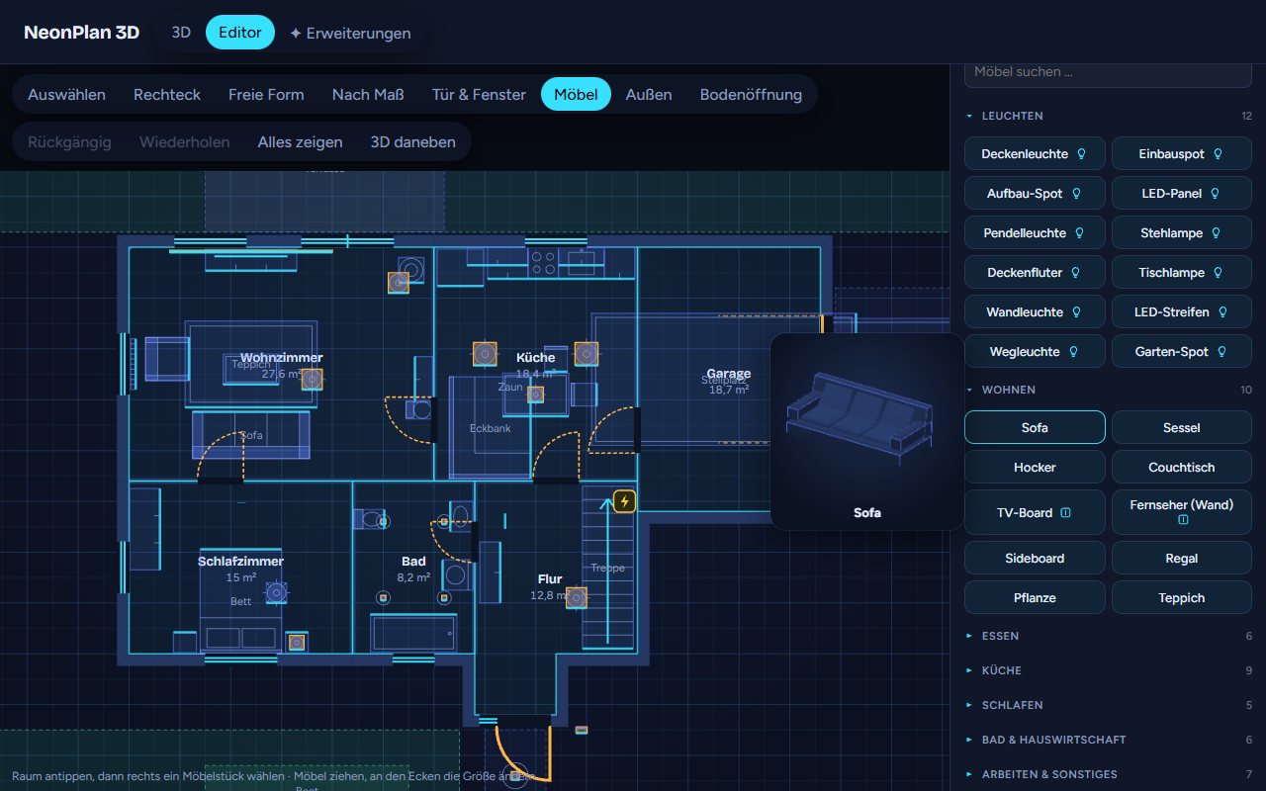The height and width of the screenshot is (791, 1266).
Task: Pick the Tischlampe item
Action: click(x=1182, y=273)
